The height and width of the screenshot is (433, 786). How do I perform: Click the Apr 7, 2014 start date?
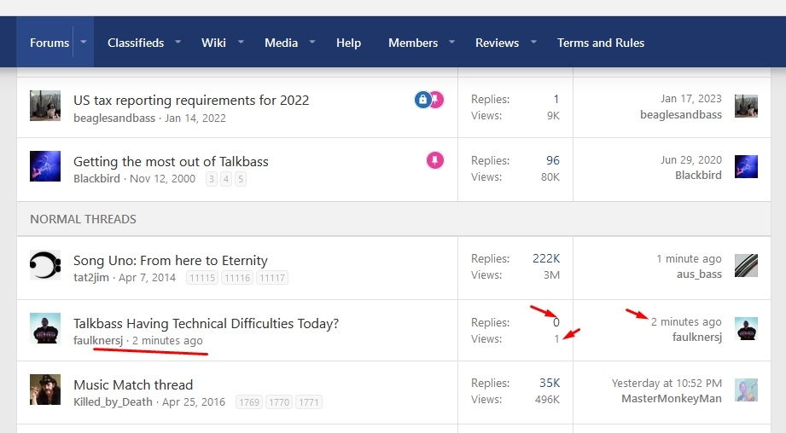click(x=147, y=277)
